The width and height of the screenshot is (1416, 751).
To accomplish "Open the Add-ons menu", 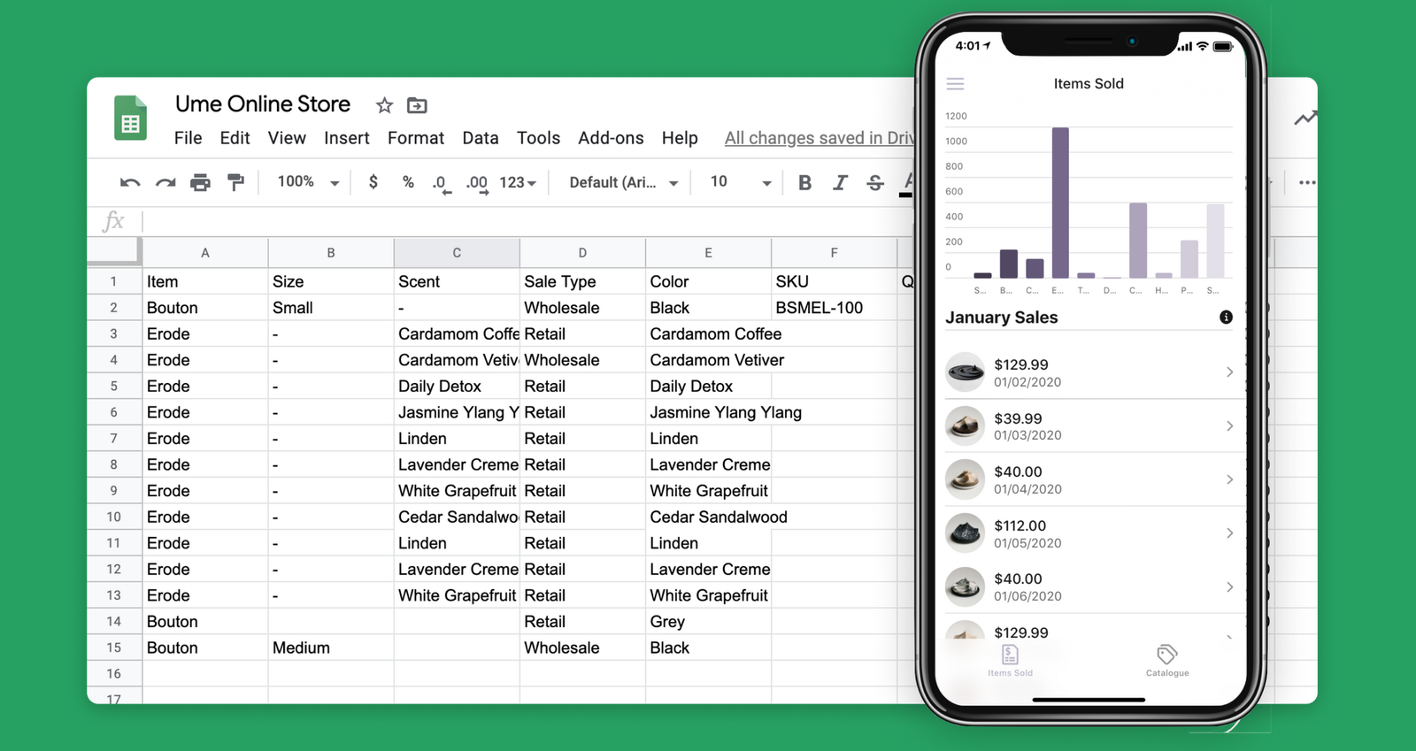I will 611,138.
